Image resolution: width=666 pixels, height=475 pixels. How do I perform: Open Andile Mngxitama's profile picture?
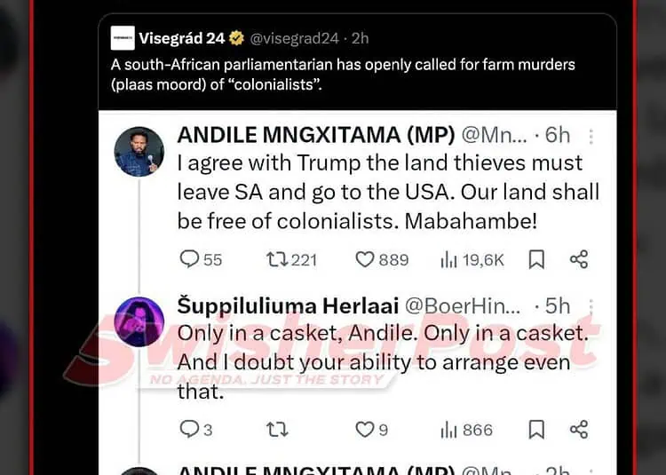pos(139,152)
